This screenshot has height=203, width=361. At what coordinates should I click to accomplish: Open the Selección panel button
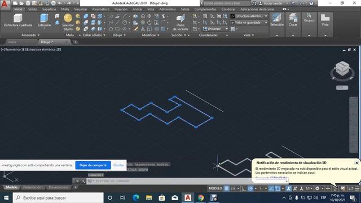pyautogui.click(x=277, y=25)
